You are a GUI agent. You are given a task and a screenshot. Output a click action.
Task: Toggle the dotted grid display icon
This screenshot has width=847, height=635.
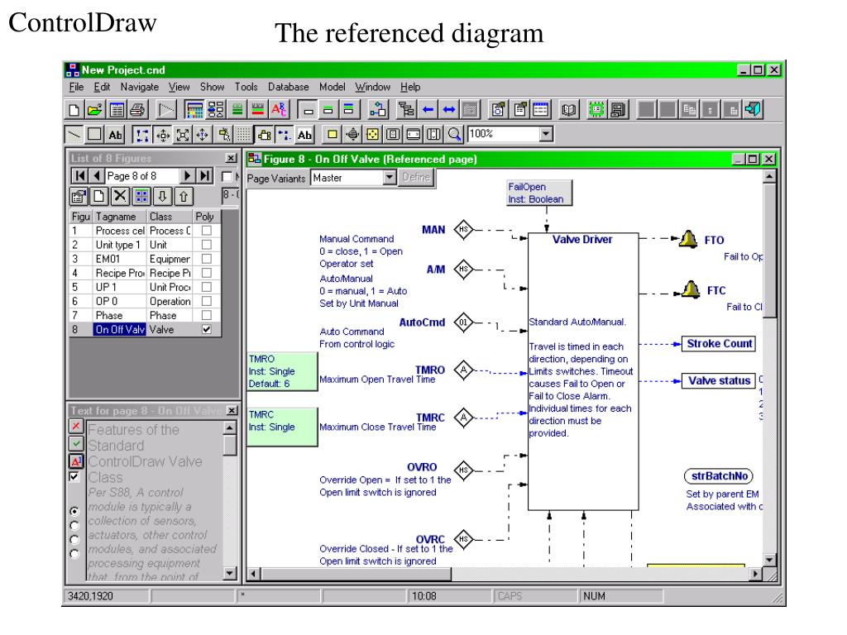tap(244, 134)
